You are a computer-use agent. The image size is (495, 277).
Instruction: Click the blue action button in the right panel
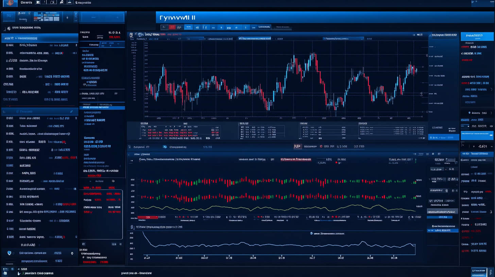[x=477, y=135]
